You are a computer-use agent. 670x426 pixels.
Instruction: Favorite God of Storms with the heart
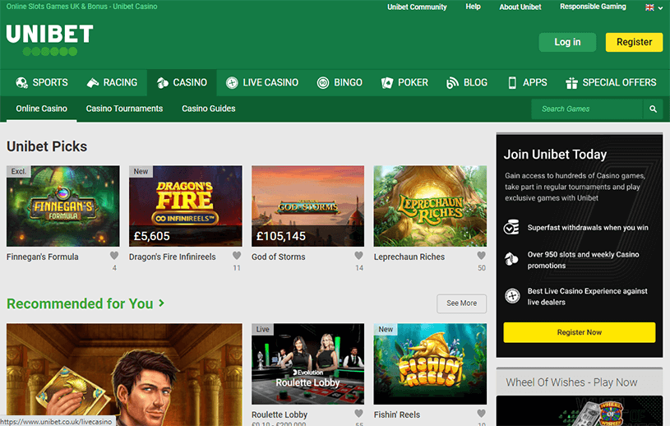pos(359,256)
